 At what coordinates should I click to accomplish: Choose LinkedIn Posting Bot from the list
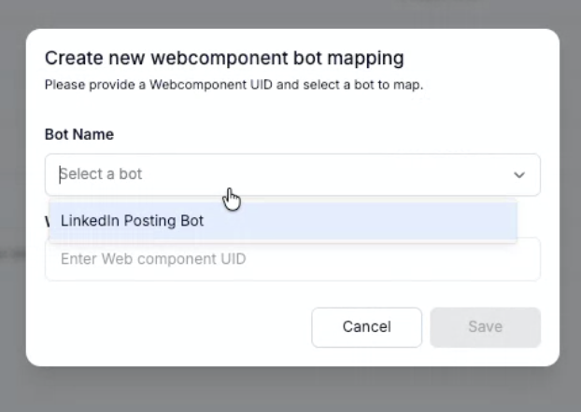point(132,221)
